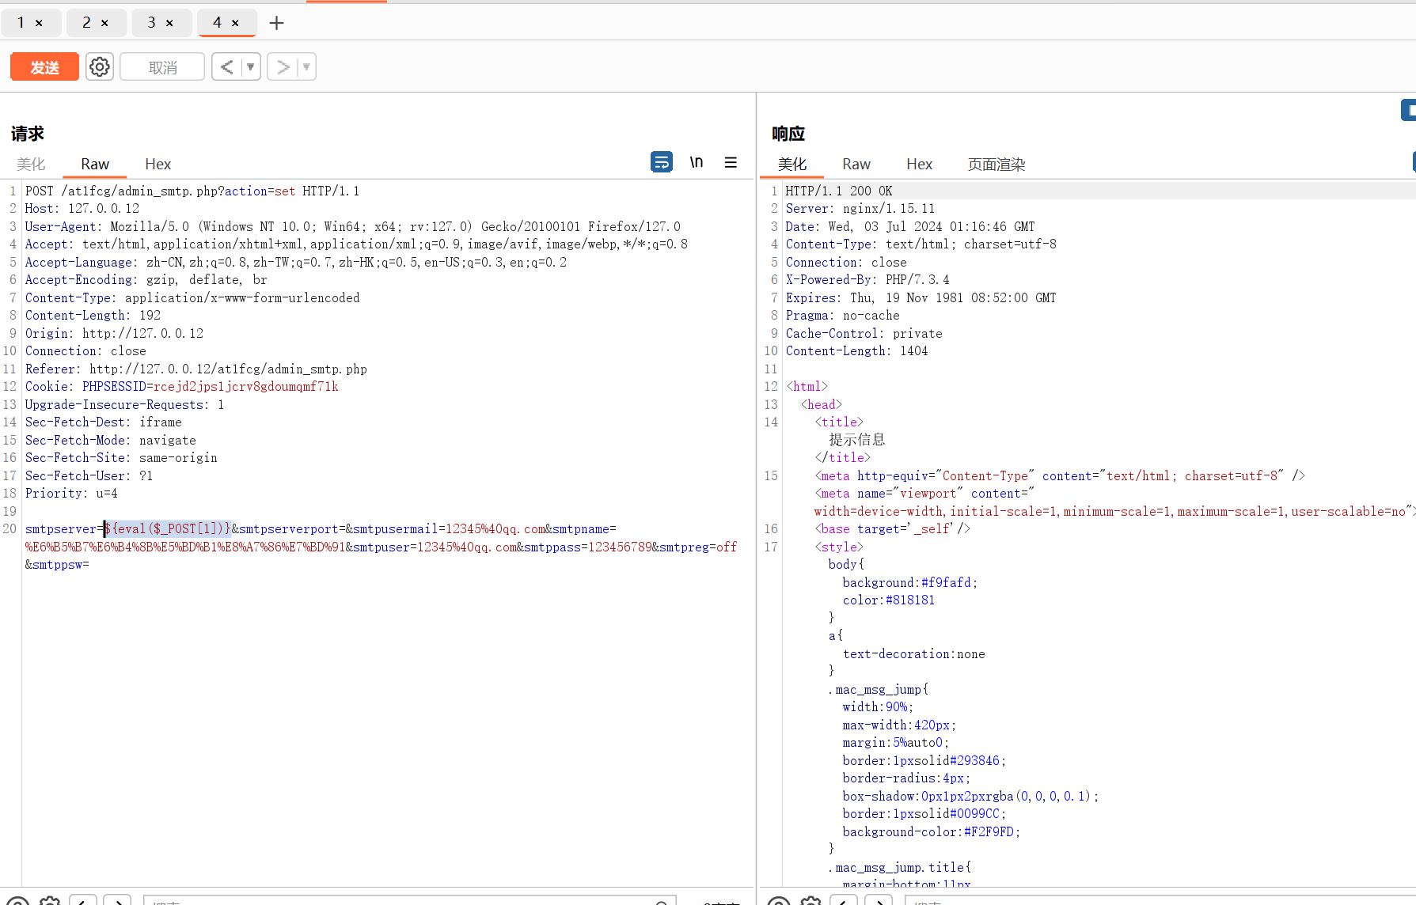Expand the history-forward dropdown arrow
The height and width of the screenshot is (905, 1416).
point(306,67)
